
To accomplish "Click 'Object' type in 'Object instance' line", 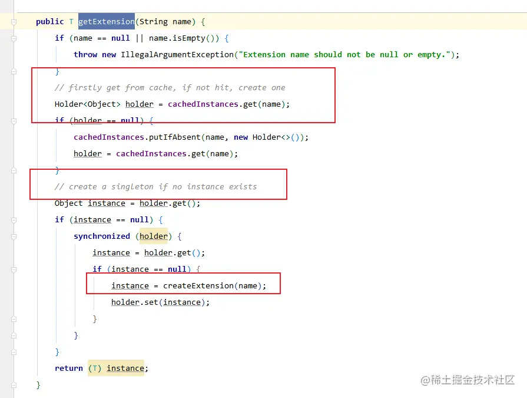I will 68,203.
